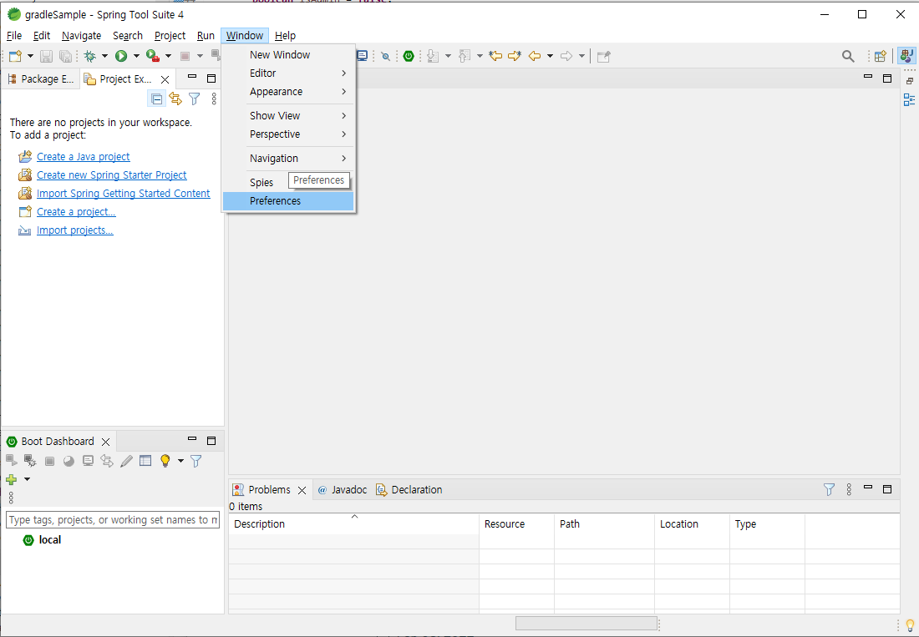Toggle Link with Editor in Project Explorer
Image resolution: width=919 pixels, height=637 pixels.
[175, 99]
